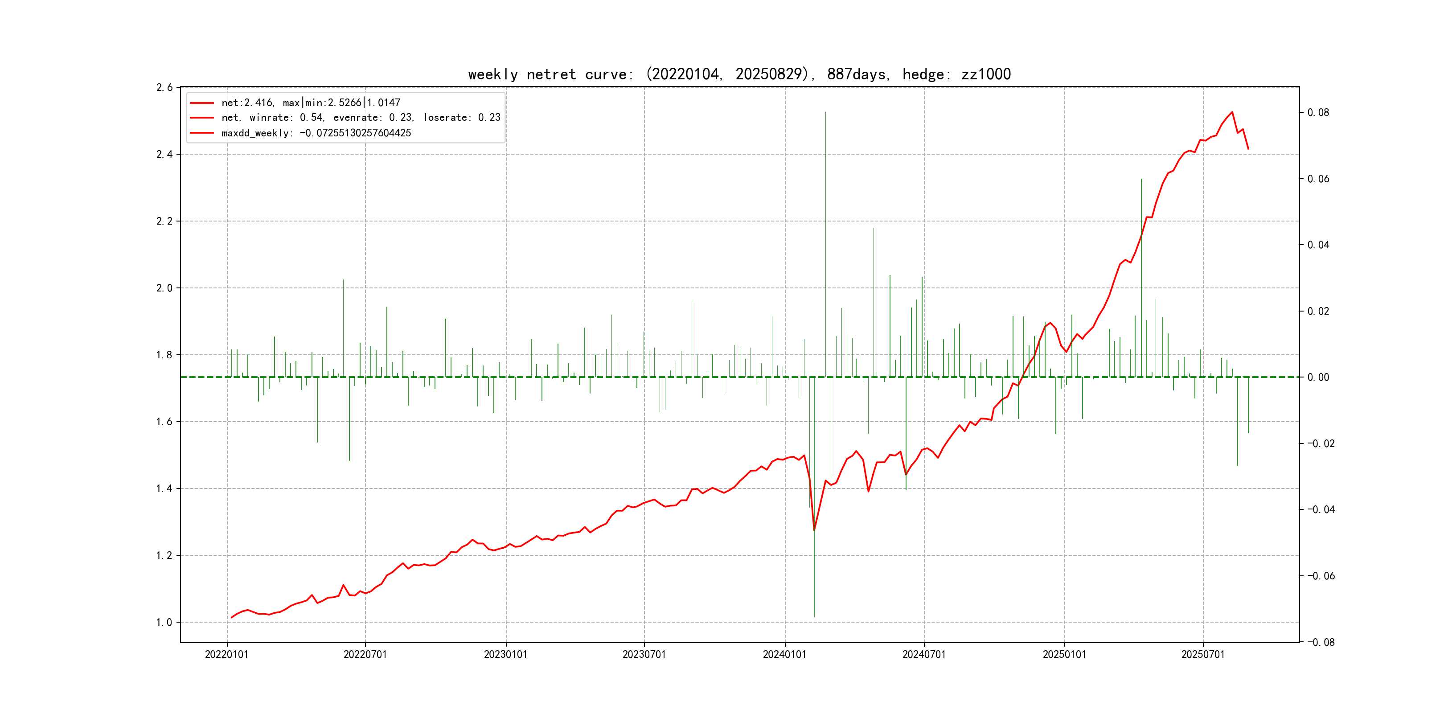
Task: Click the chart title text
Action: click(739, 74)
